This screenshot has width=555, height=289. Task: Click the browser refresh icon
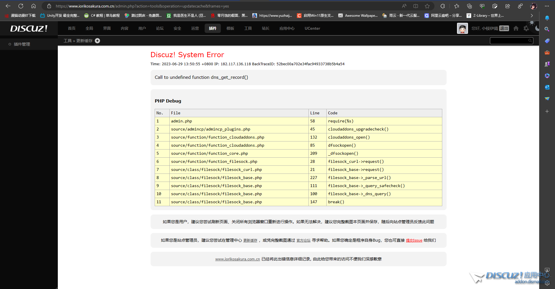pos(21,6)
